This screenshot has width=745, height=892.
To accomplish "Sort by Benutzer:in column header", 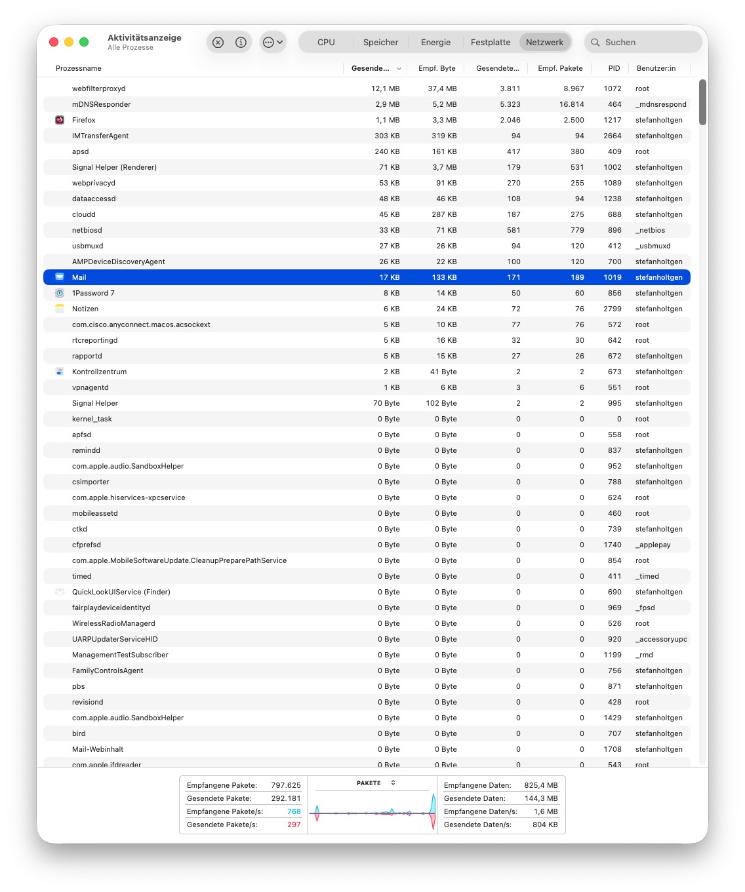I will coord(656,68).
